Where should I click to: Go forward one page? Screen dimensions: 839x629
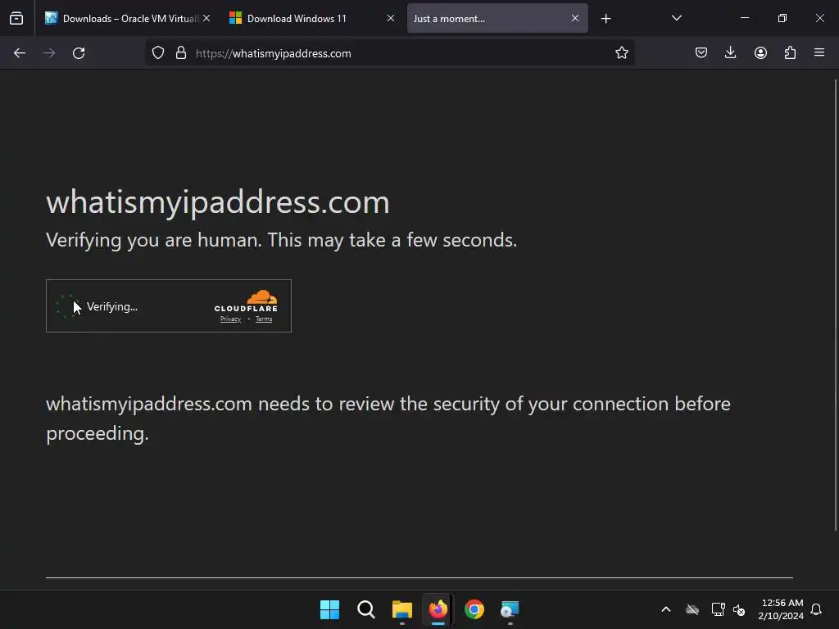(49, 53)
